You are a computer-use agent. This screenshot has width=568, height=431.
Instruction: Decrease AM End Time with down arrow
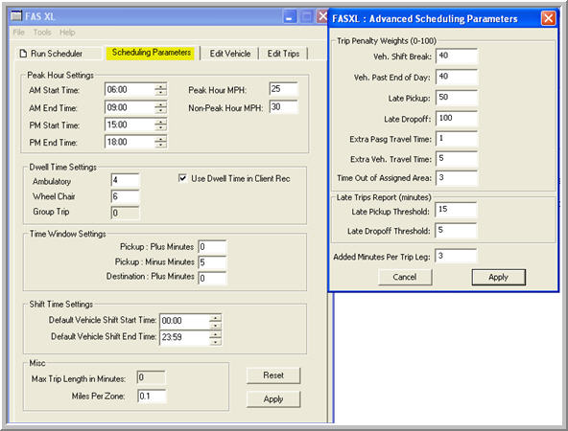coord(160,110)
